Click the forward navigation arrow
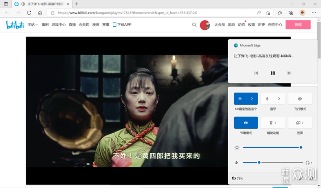The width and height of the screenshot is (321, 188). click(x=18, y=12)
